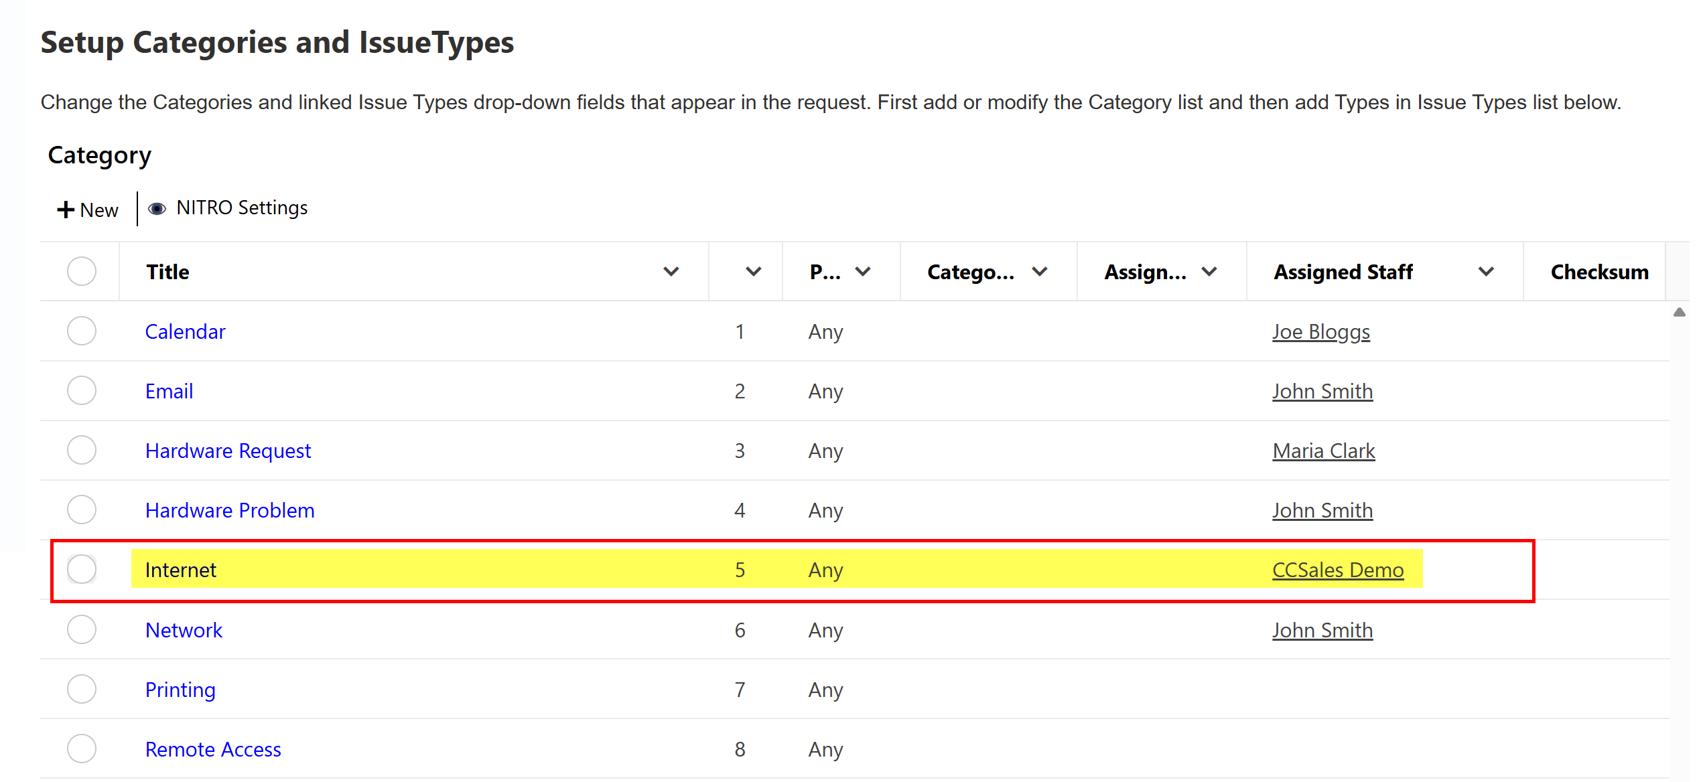This screenshot has width=1703, height=782.
Task: Open the Assign... column dropdown chevron
Action: click(x=1209, y=271)
